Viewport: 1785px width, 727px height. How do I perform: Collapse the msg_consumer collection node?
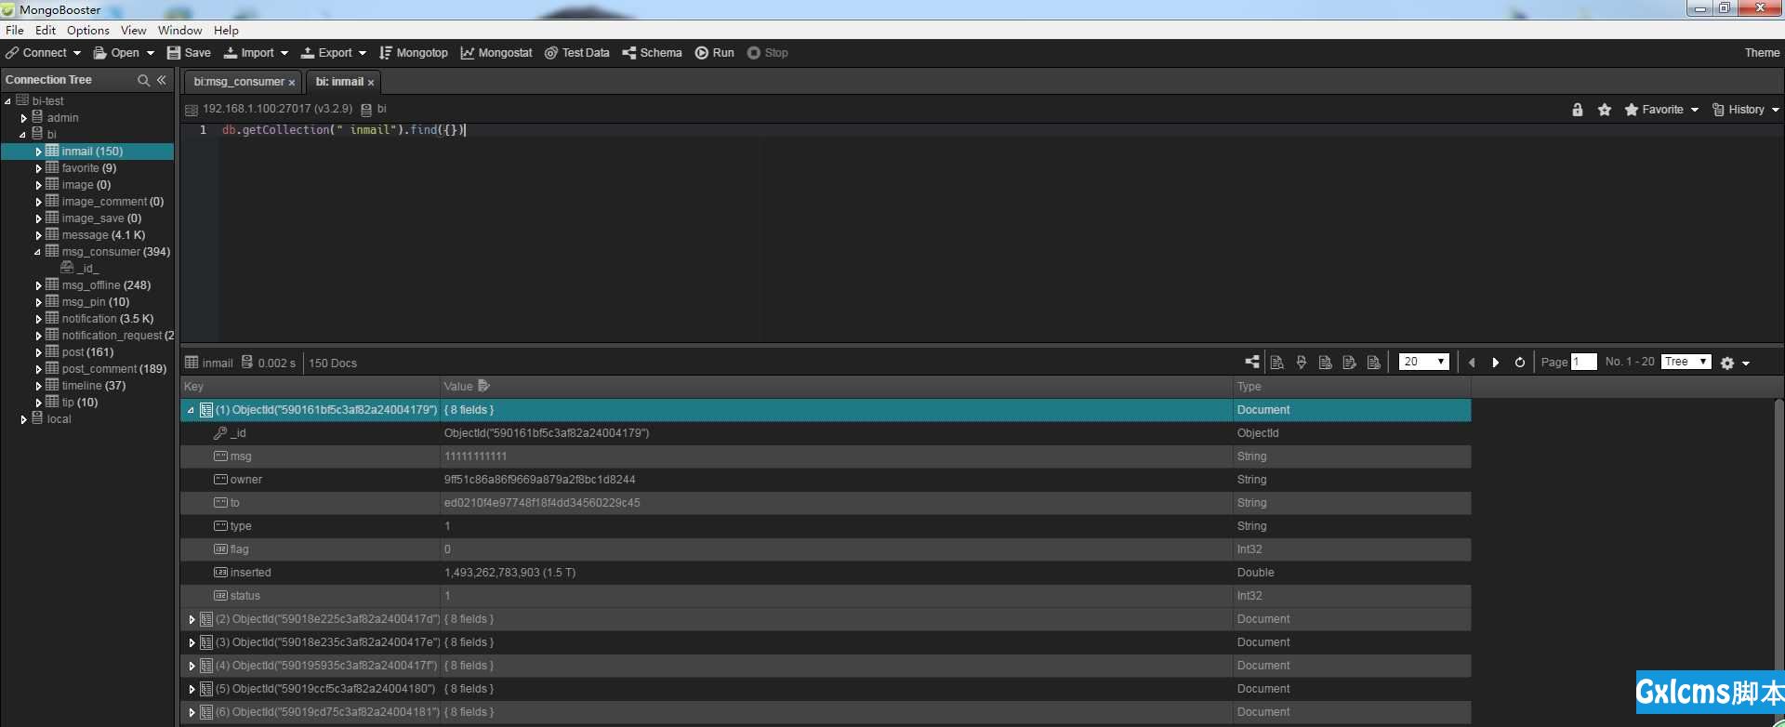tap(38, 252)
